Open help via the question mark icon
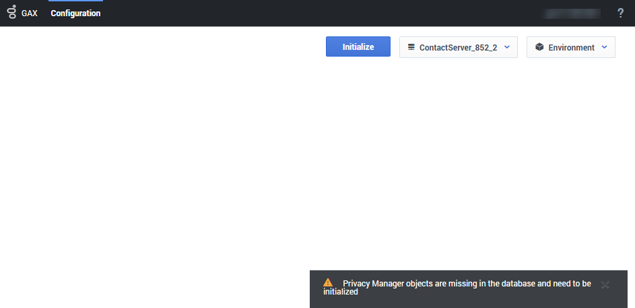This screenshot has width=635, height=308. (620, 13)
